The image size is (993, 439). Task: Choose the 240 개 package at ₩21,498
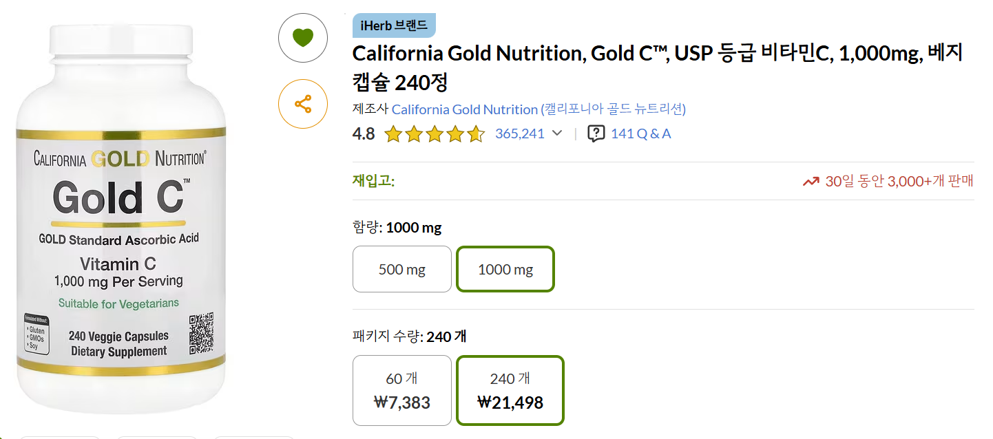tap(510, 390)
